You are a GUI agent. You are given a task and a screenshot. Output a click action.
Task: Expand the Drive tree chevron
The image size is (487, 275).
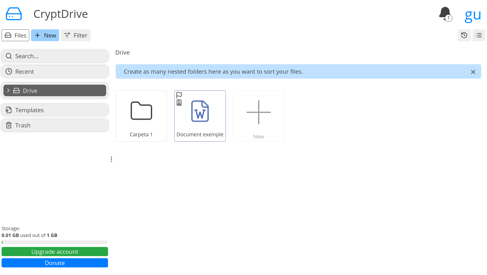(8, 90)
